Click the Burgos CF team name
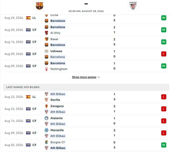The height and width of the screenshot is (152, 172). [58, 142]
